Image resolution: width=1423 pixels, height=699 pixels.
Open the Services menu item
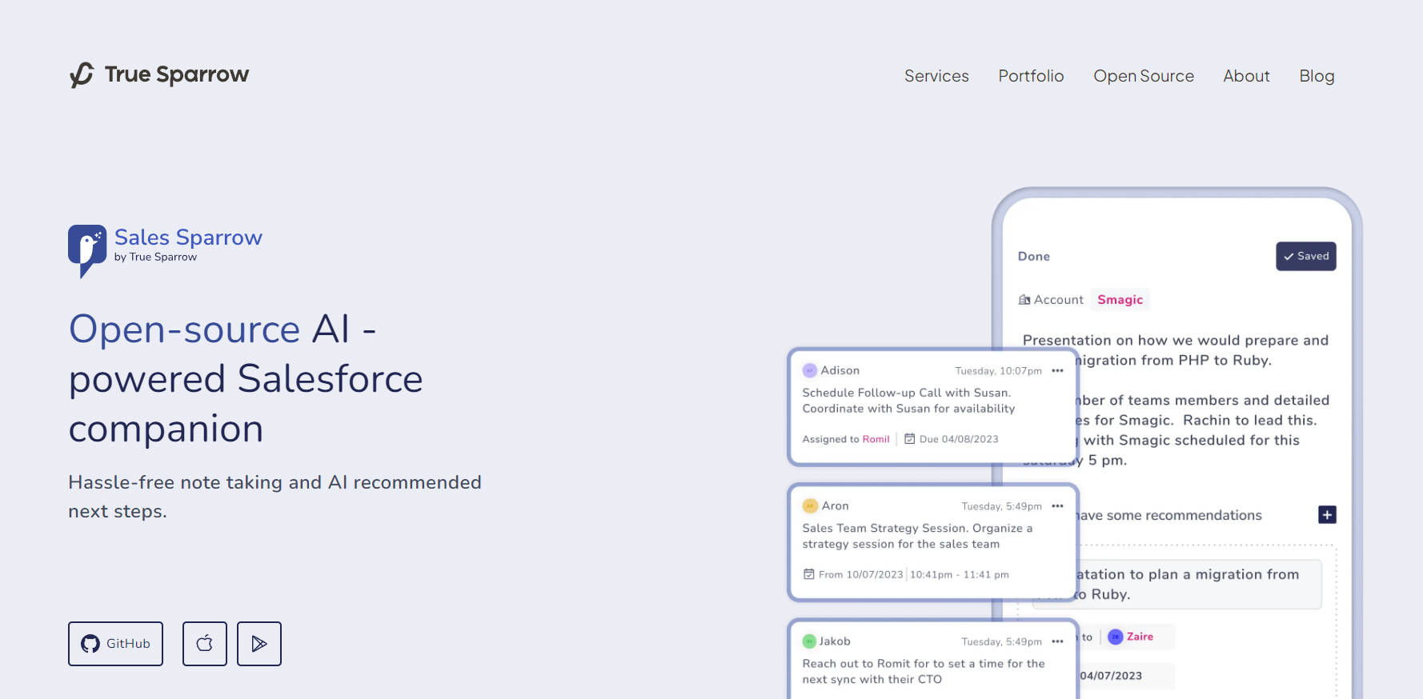[936, 76]
